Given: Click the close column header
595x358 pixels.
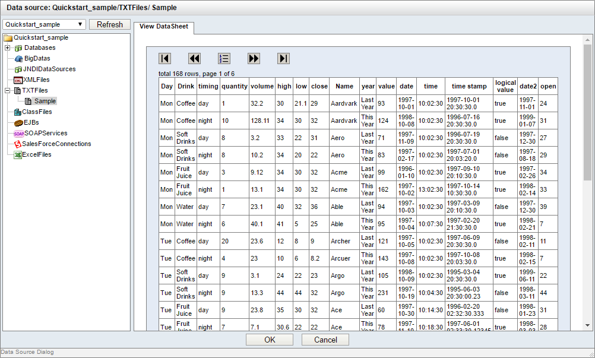Looking at the screenshot, I should [x=319, y=87].
